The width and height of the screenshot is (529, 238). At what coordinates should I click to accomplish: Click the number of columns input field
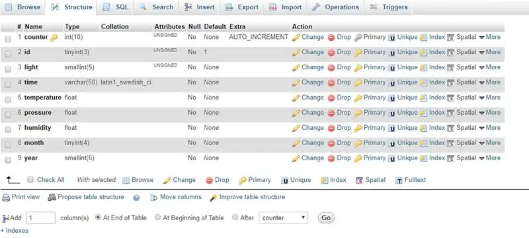pyautogui.click(x=40, y=218)
